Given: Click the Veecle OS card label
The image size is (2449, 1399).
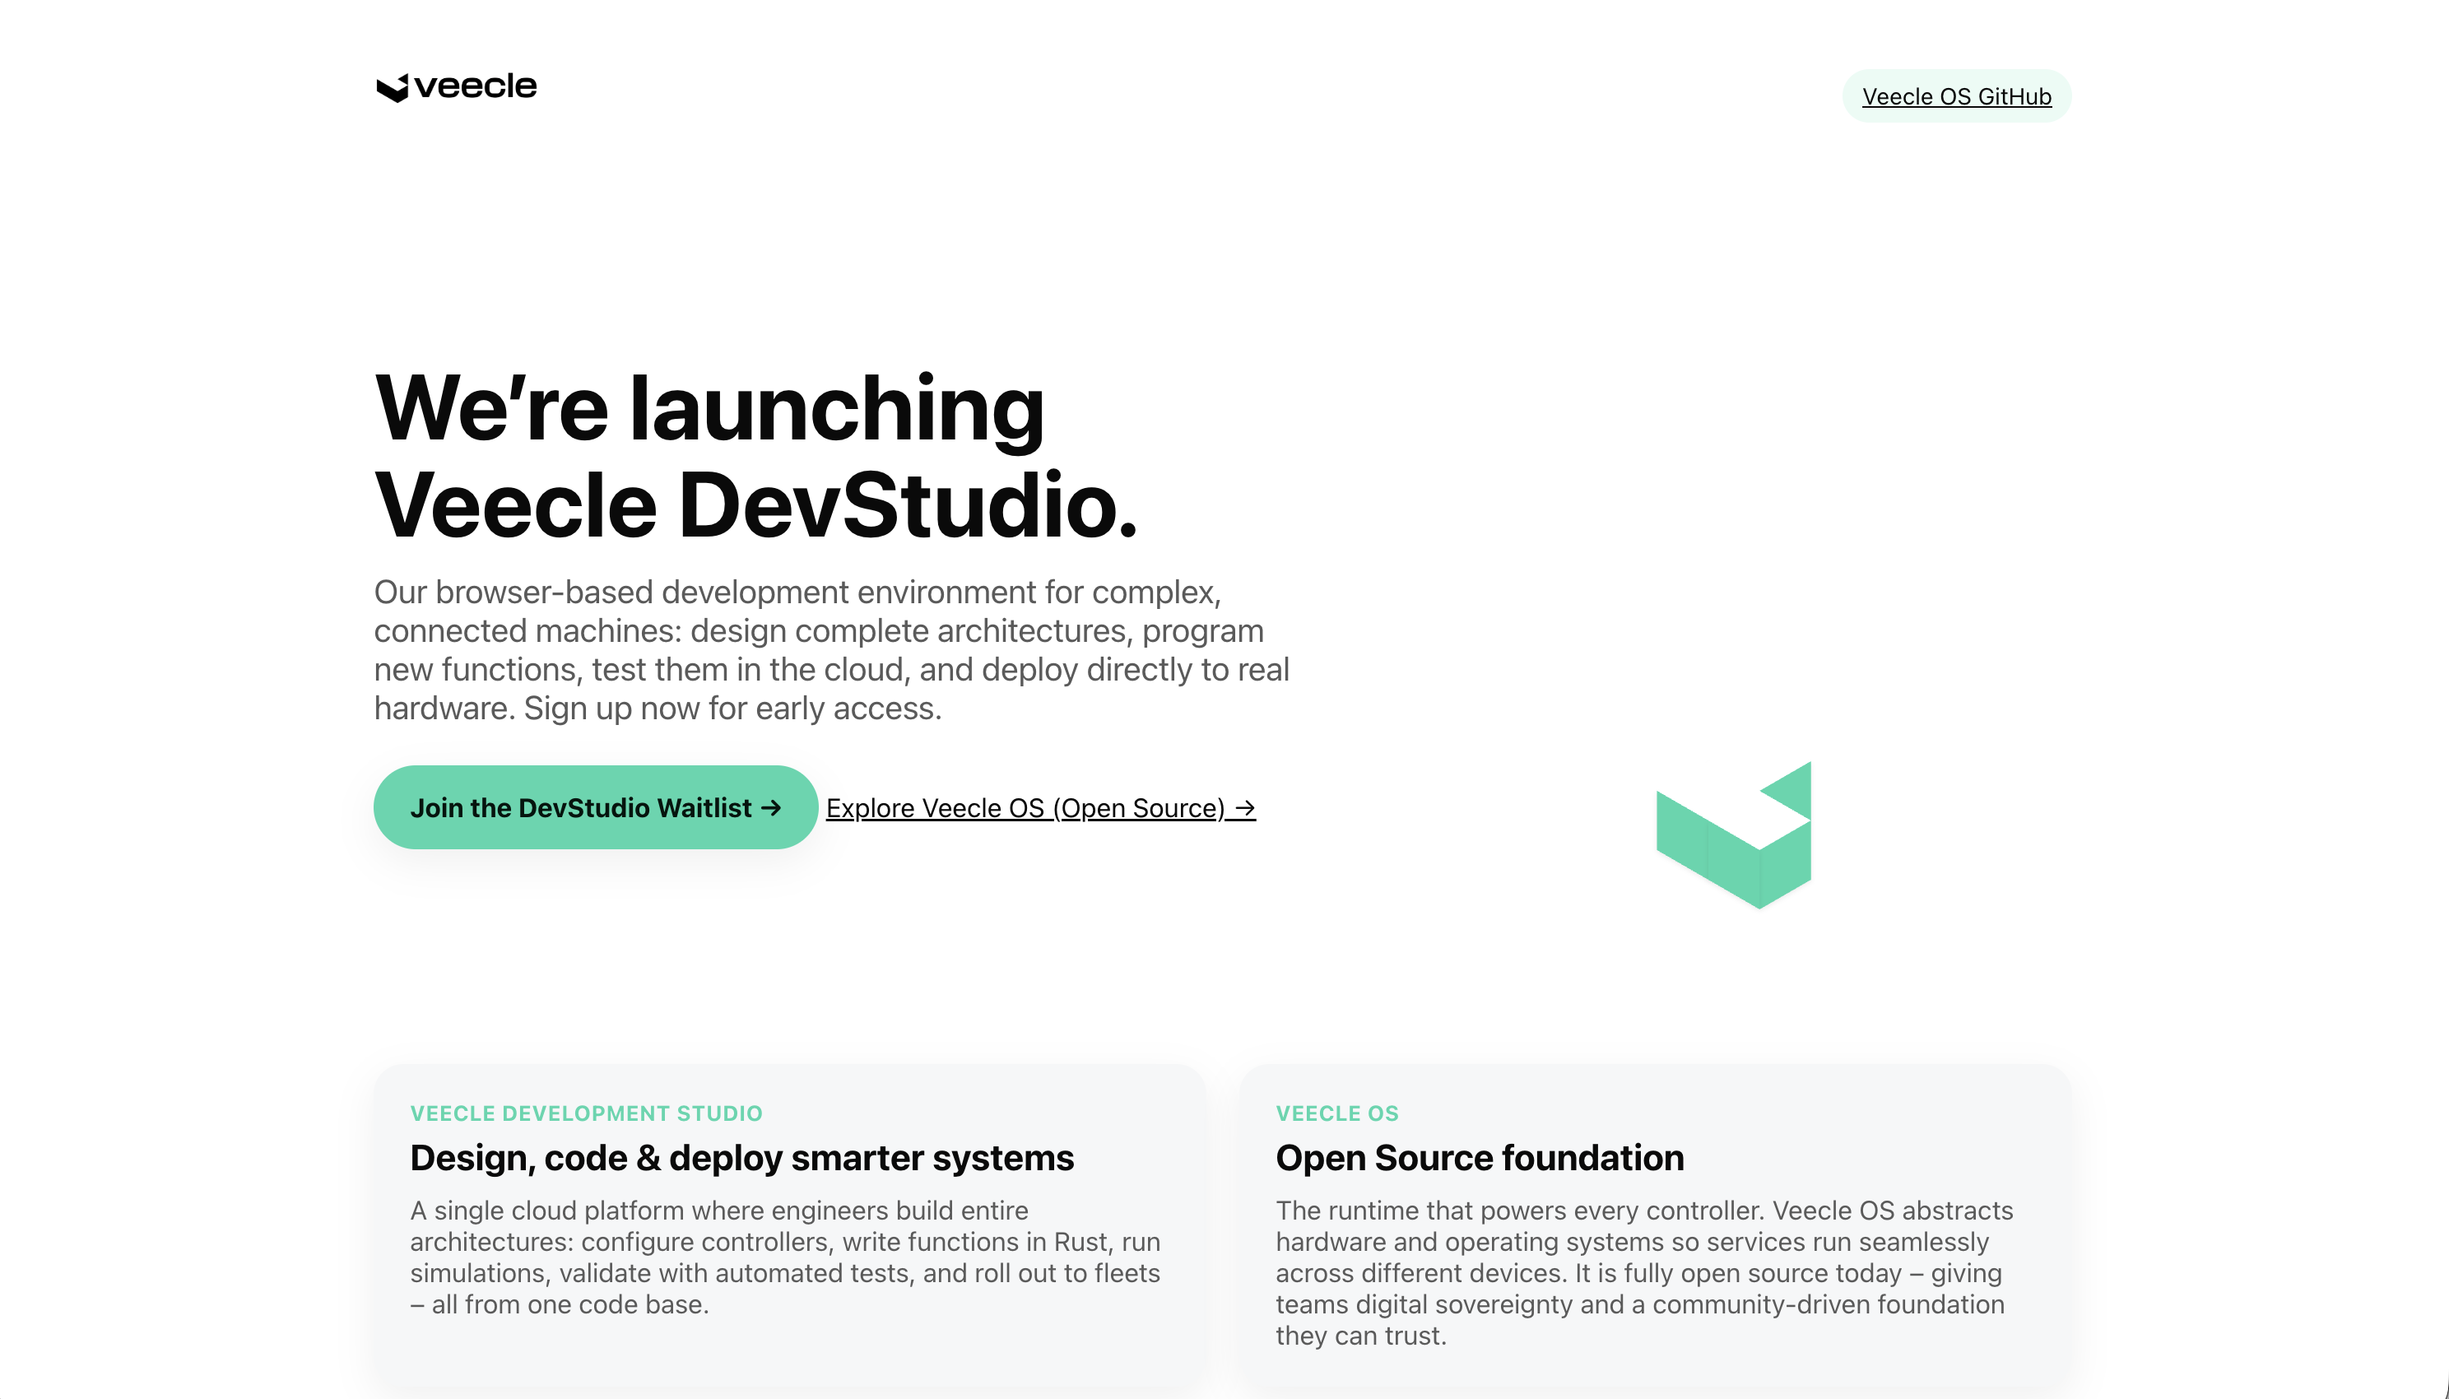Looking at the screenshot, I should [x=1336, y=1113].
